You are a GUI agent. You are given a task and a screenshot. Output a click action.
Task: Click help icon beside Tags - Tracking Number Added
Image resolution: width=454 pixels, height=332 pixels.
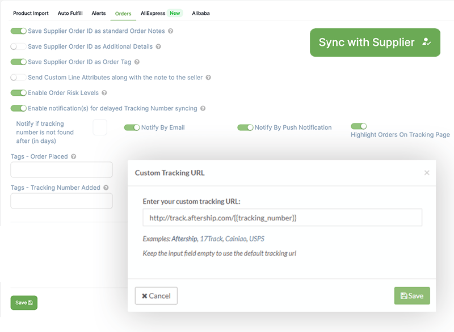tap(106, 188)
